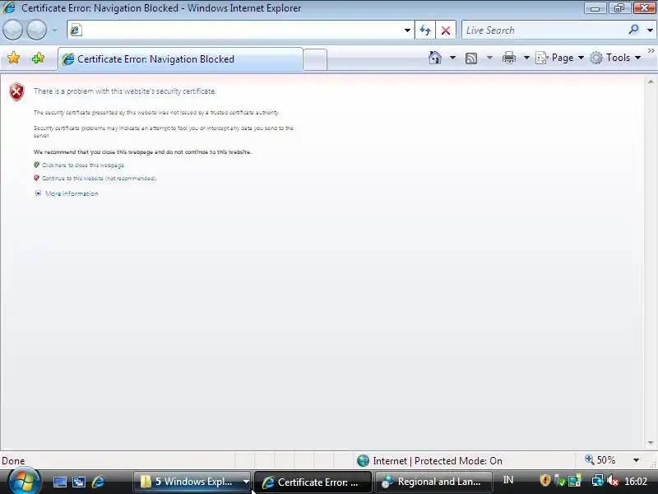Screen dimensions: 658x494
Task: Click the Add to Favorites icon
Action: coord(38,58)
